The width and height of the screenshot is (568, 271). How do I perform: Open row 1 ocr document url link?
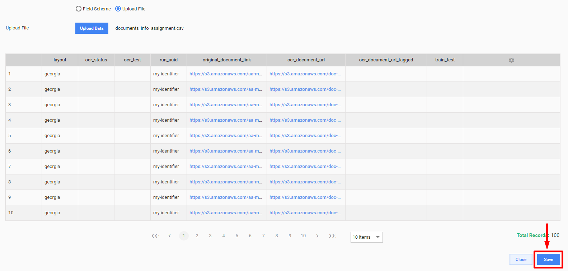pyautogui.click(x=305, y=74)
